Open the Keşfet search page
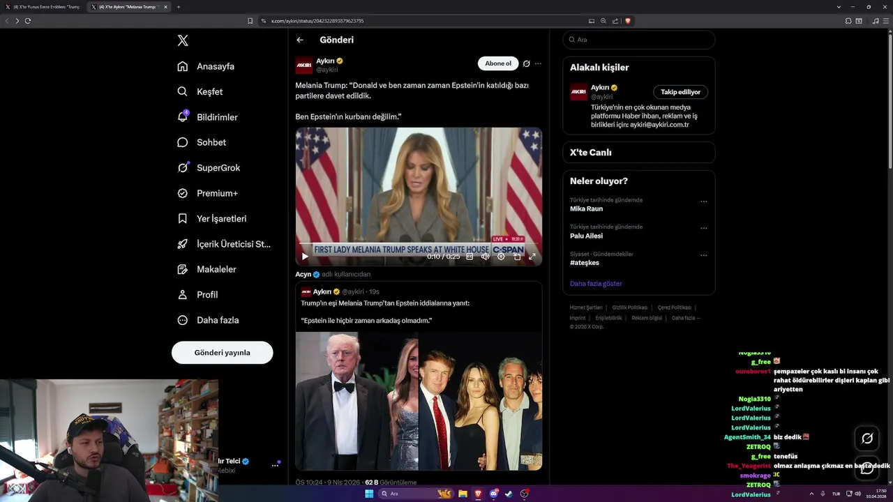Screen dimensions: 893x502 (200, 91)
